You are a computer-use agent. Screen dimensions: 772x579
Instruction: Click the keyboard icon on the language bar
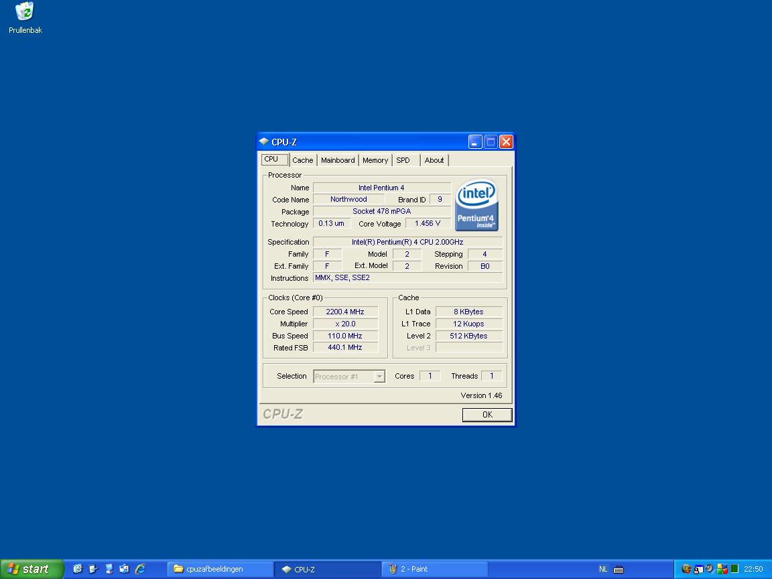click(619, 570)
